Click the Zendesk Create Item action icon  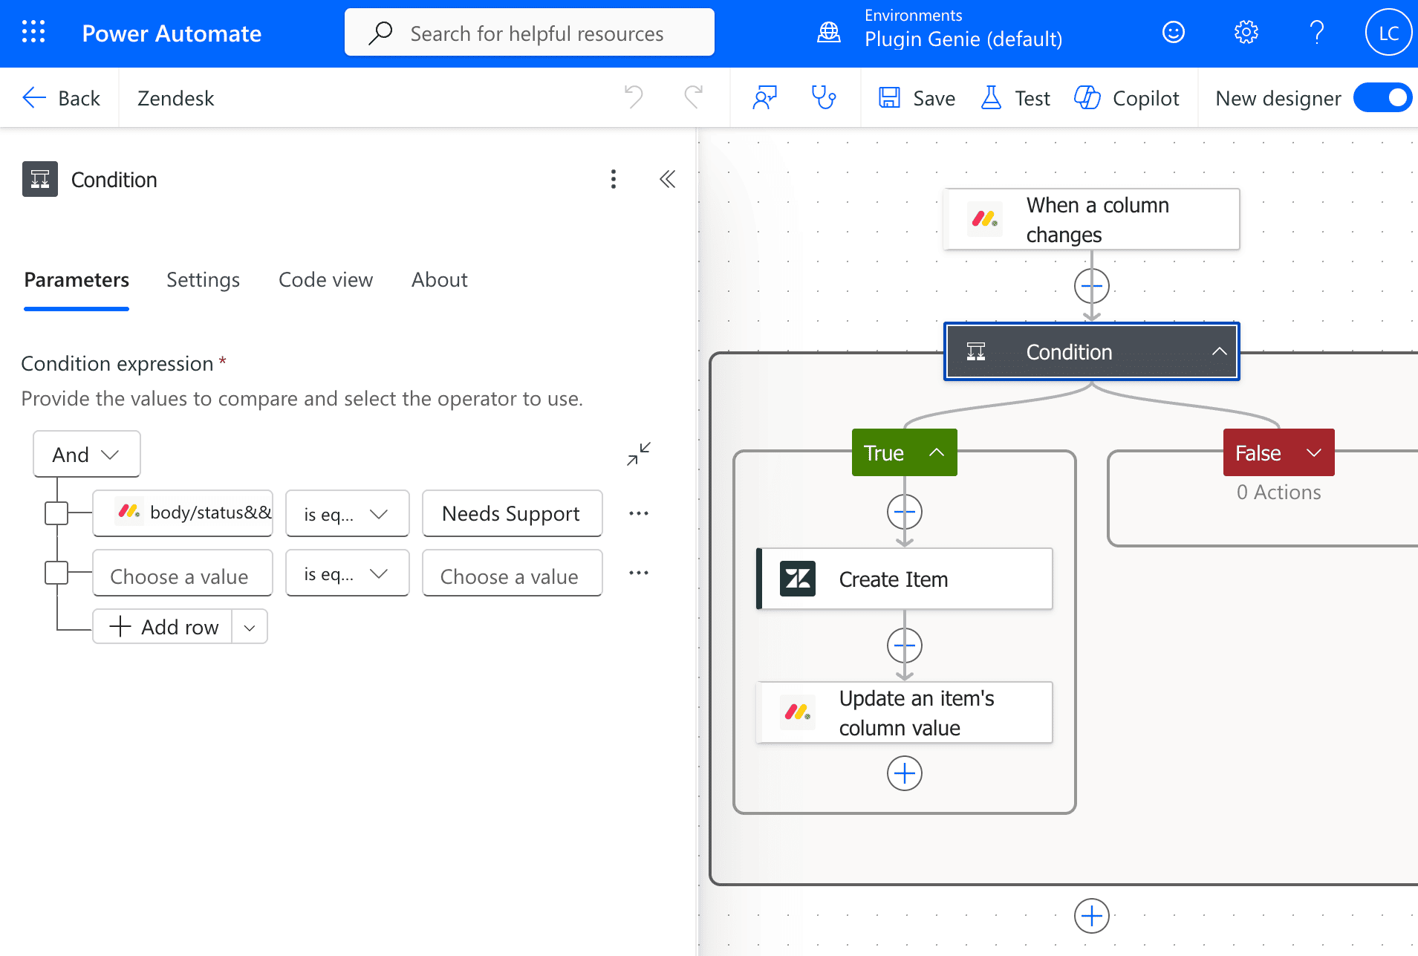click(x=798, y=579)
